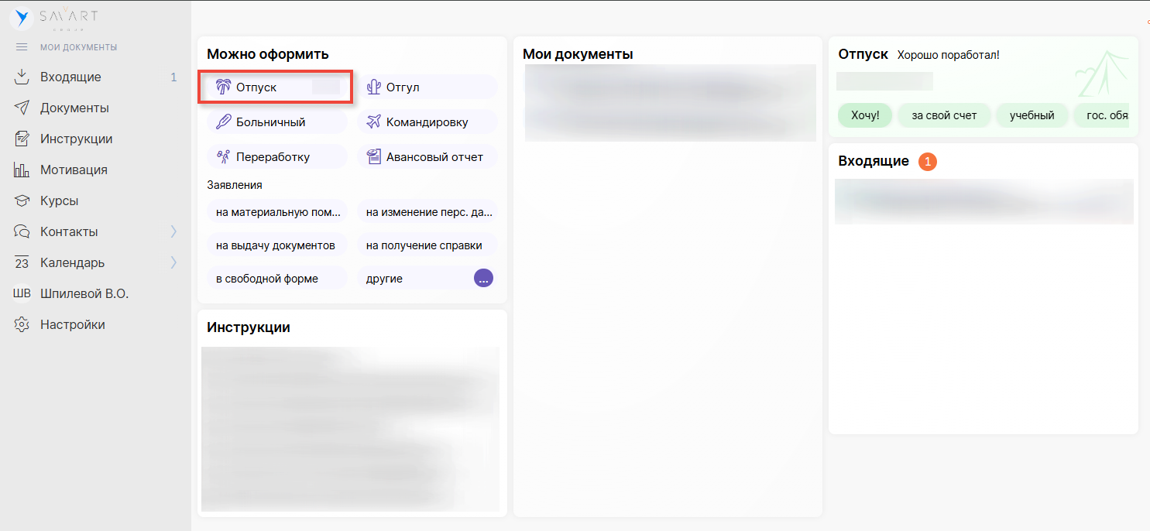
Task: Open Шпилевой В.О. user profile
Action: click(x=84, y=294)
